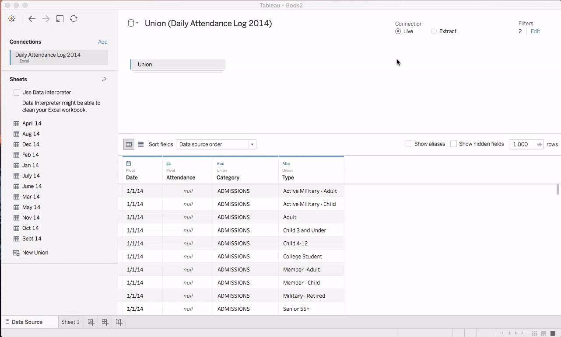Click the Category column header

(245, 170)
